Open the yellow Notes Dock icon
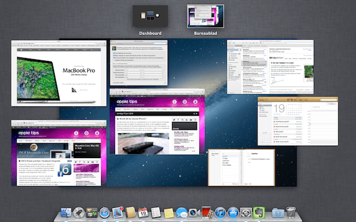Viewport: 356px width, 222px height. 169,213
